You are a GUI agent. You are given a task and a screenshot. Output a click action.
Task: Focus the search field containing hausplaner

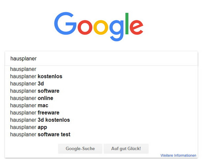click(x=101, y=59)
